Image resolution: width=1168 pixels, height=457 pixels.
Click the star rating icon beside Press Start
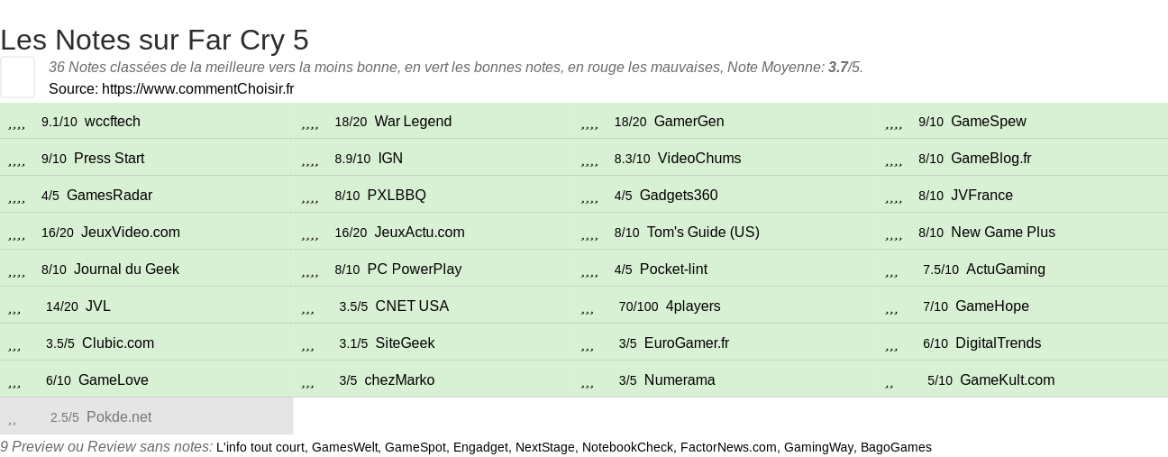(16, 159)
